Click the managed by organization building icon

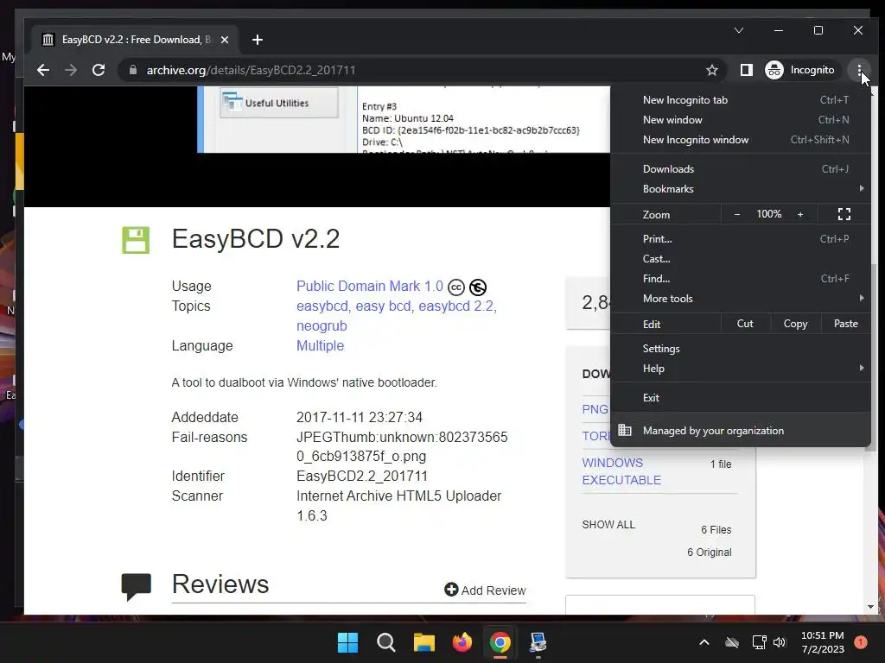click(625, 430)
